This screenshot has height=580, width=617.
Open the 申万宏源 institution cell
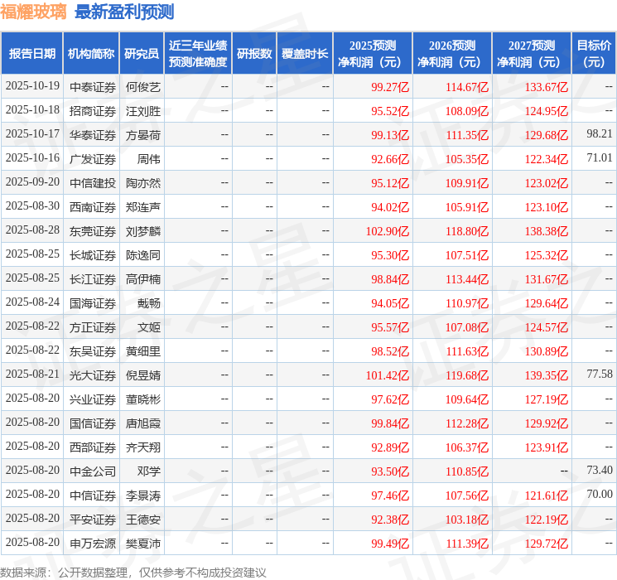point(93,543)
